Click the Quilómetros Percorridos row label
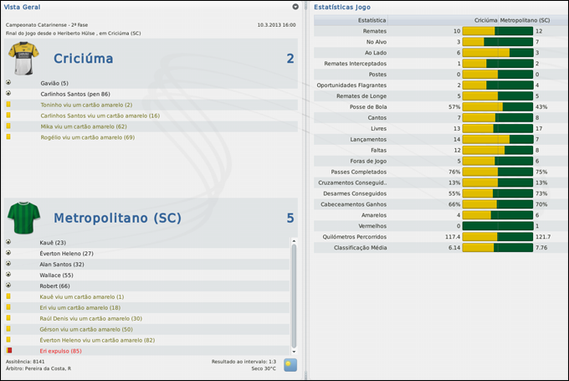The height and width of the screenshot is (381, 569). tap(355, 237)
